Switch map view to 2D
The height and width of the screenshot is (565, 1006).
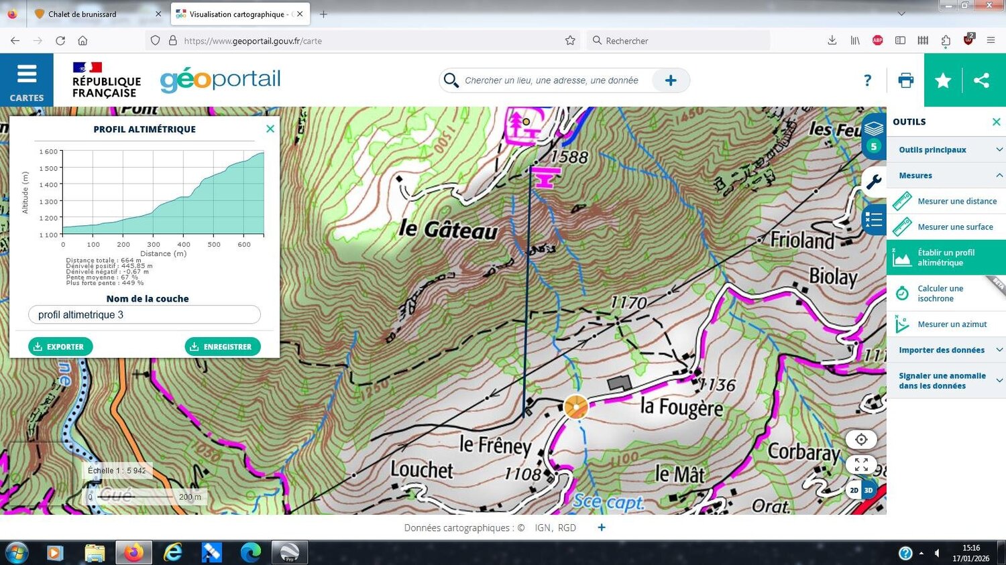pyautogui.click(x=854, y=490)
